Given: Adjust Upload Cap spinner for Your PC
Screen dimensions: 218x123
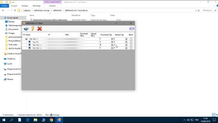Looking at the screenshot, I should pos(126,42).
